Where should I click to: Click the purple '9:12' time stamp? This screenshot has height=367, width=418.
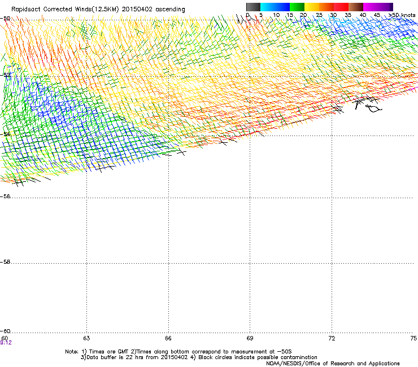tap(6, 343)
